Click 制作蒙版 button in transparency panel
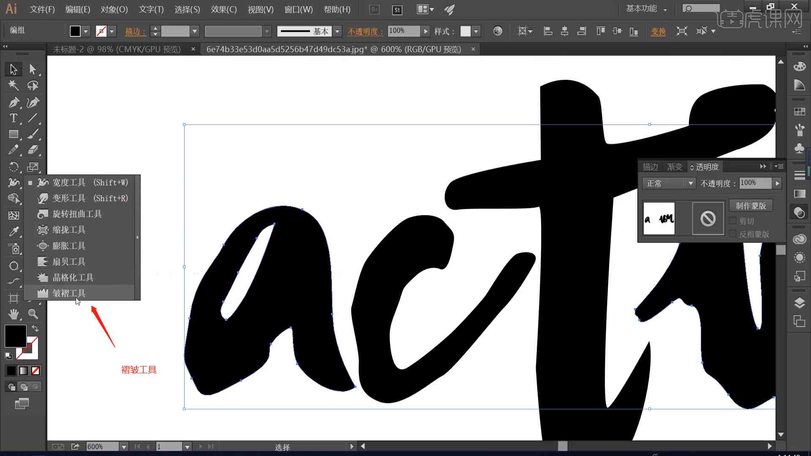 tap(751, 206)
